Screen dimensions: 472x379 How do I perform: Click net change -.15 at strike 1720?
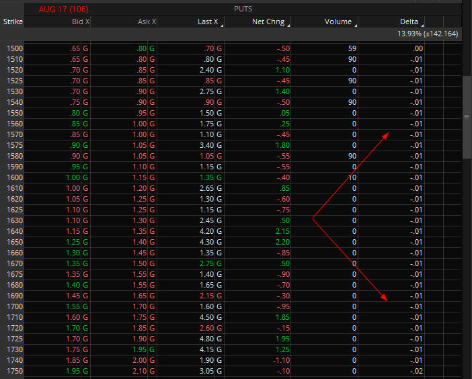pyautogui.click(x=283, y=328)
